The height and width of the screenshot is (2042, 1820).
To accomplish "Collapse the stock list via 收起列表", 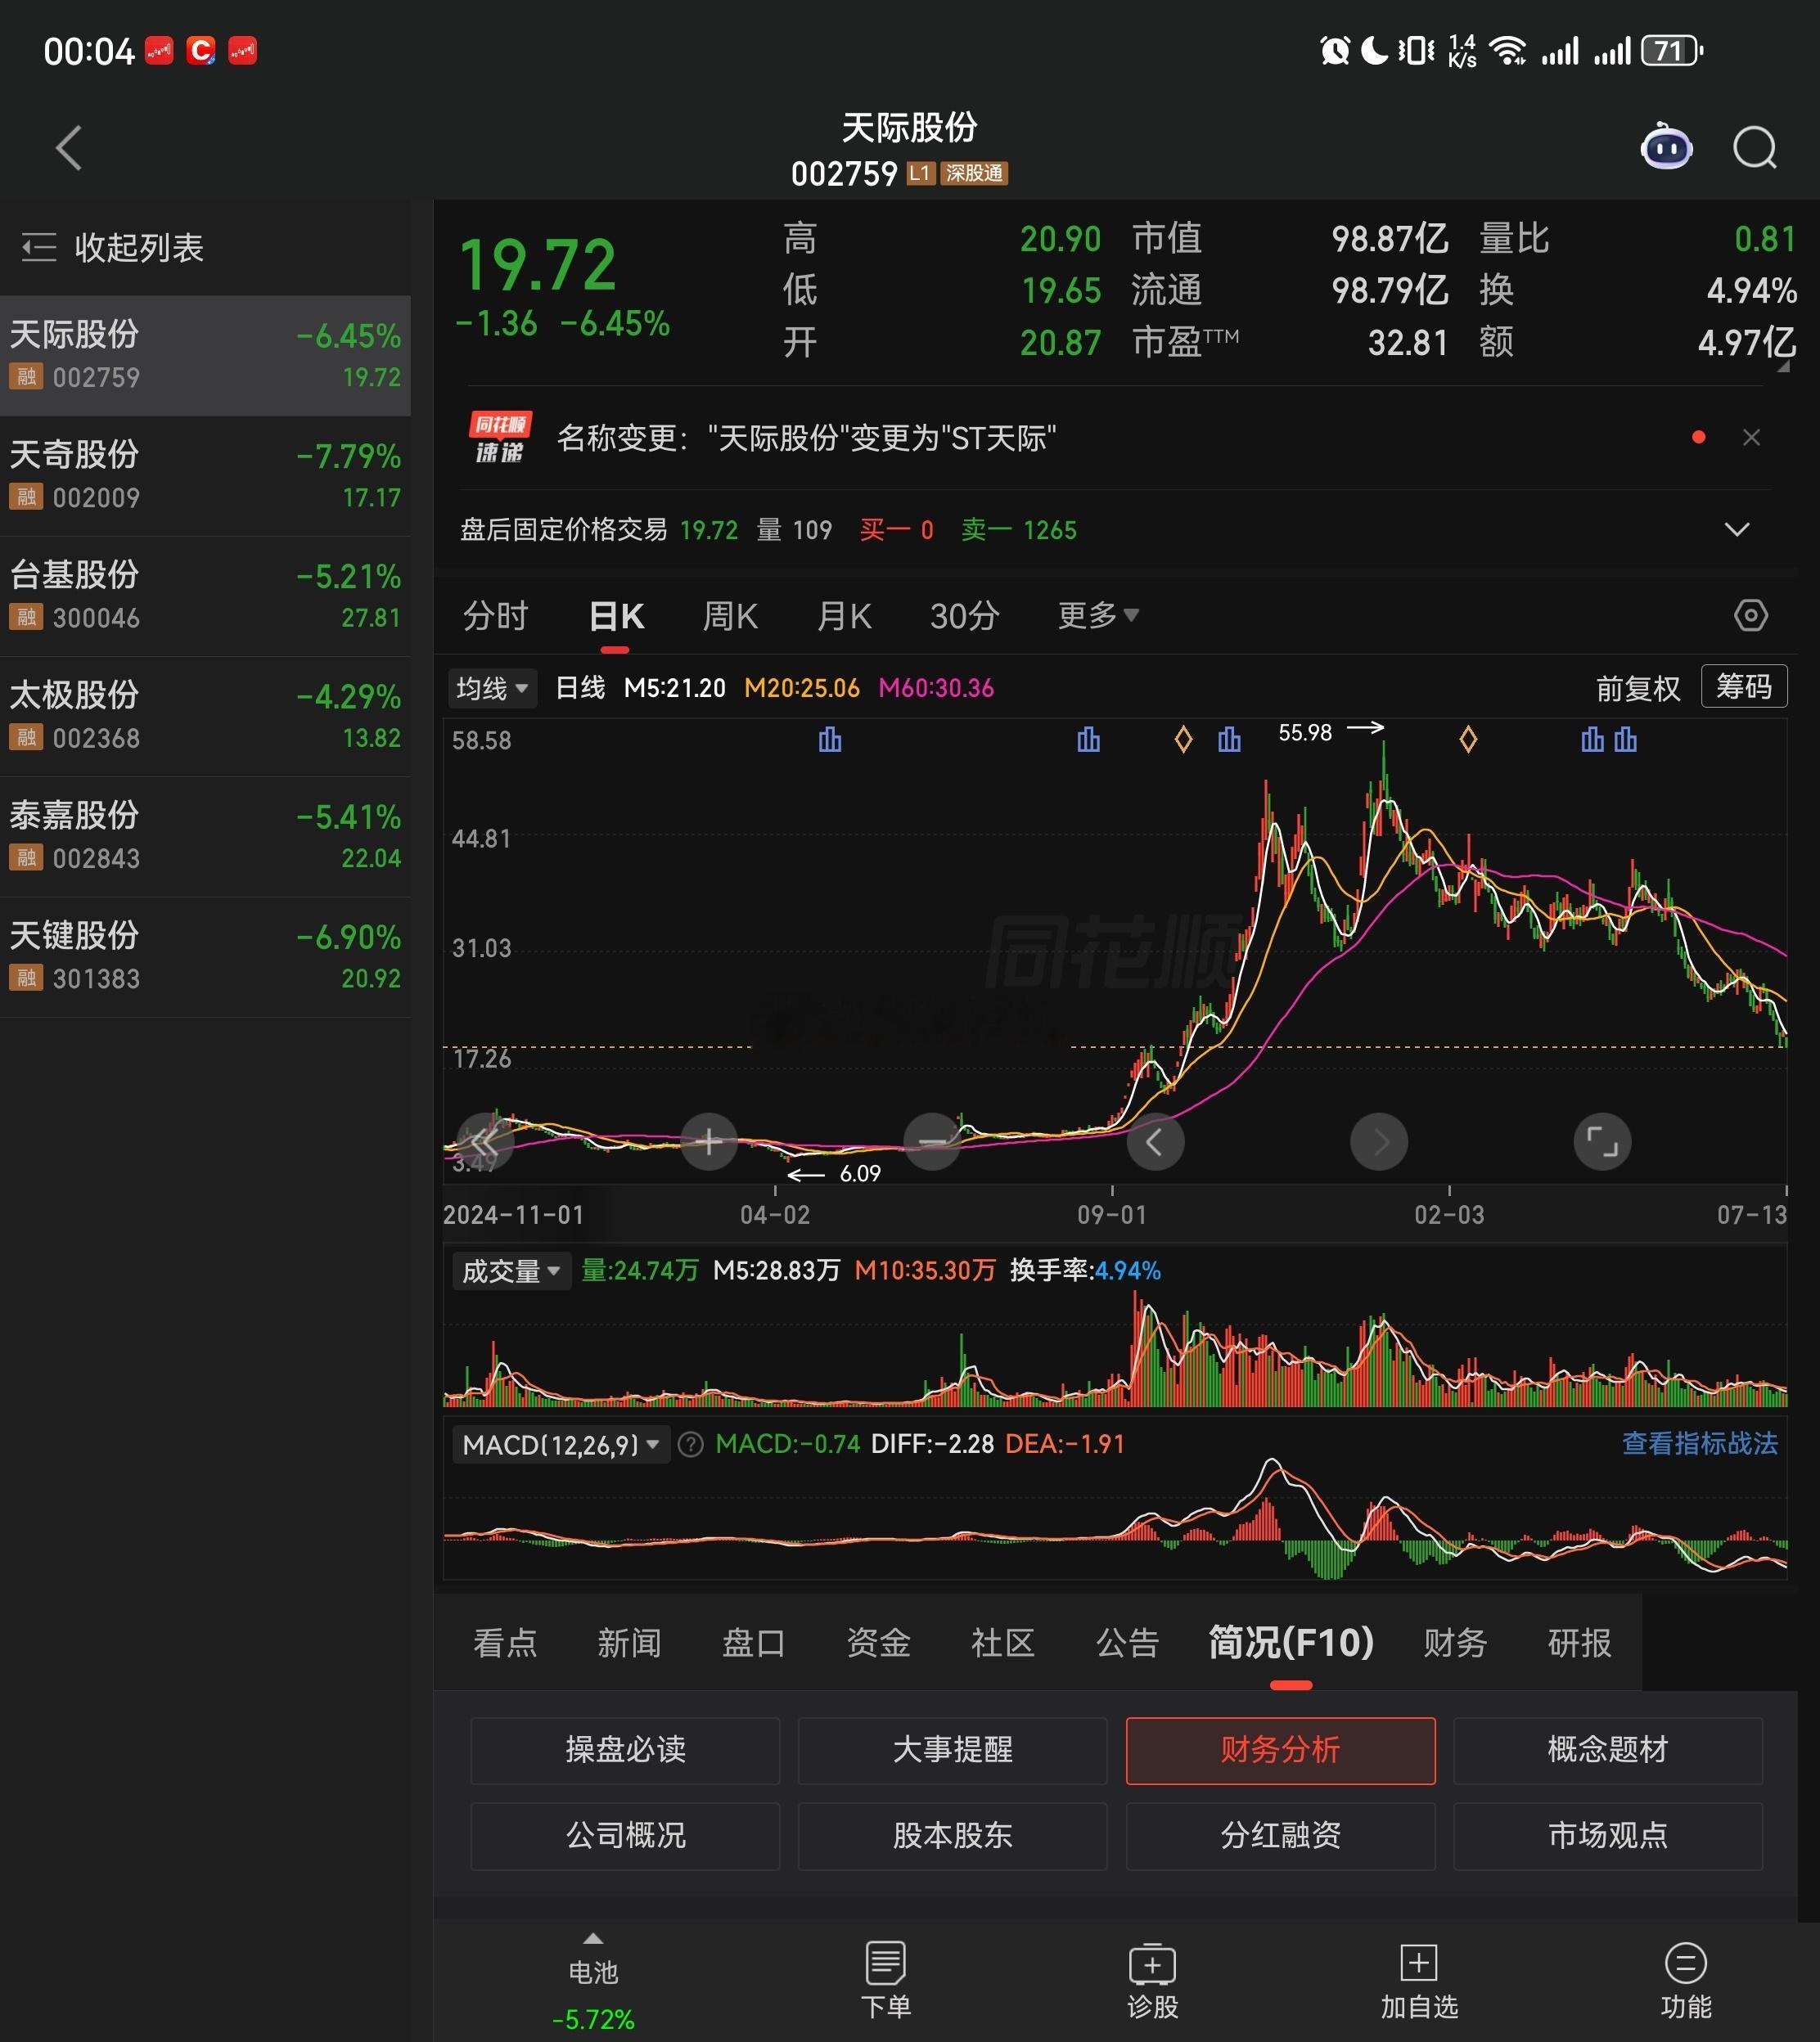I will coord(112,247).
